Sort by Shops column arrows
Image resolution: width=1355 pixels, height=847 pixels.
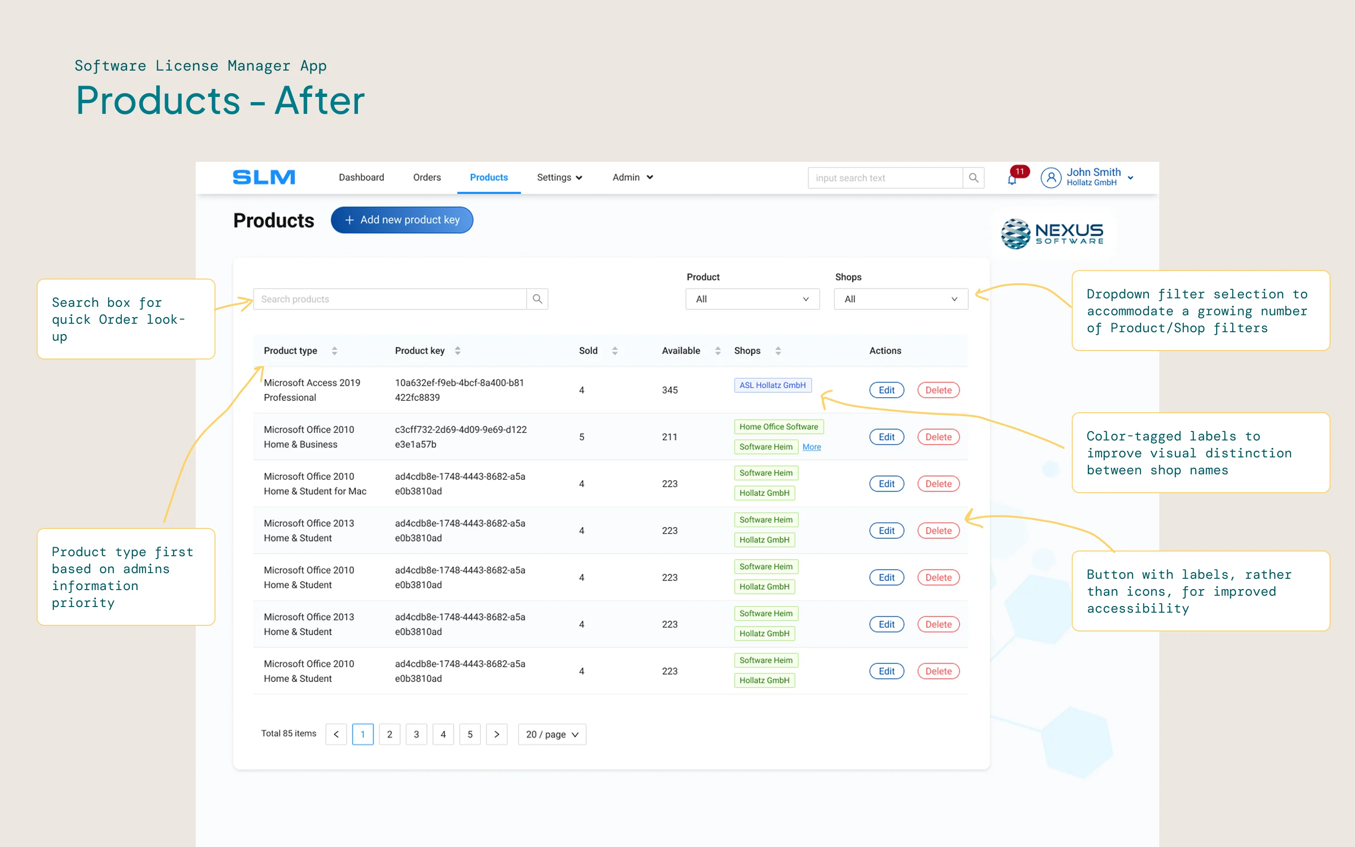pos(778,351)
